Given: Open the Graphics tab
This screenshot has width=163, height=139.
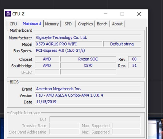Looking at the screenshot, I should [x=85, y=24].
